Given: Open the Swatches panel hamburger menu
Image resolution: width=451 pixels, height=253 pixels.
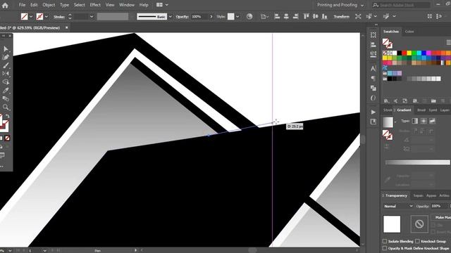Looking at the screenshot, I should click(x=448, y=42).
